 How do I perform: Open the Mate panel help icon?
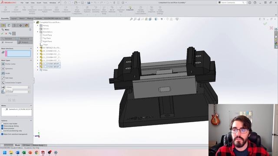click(x=30, y=29)
